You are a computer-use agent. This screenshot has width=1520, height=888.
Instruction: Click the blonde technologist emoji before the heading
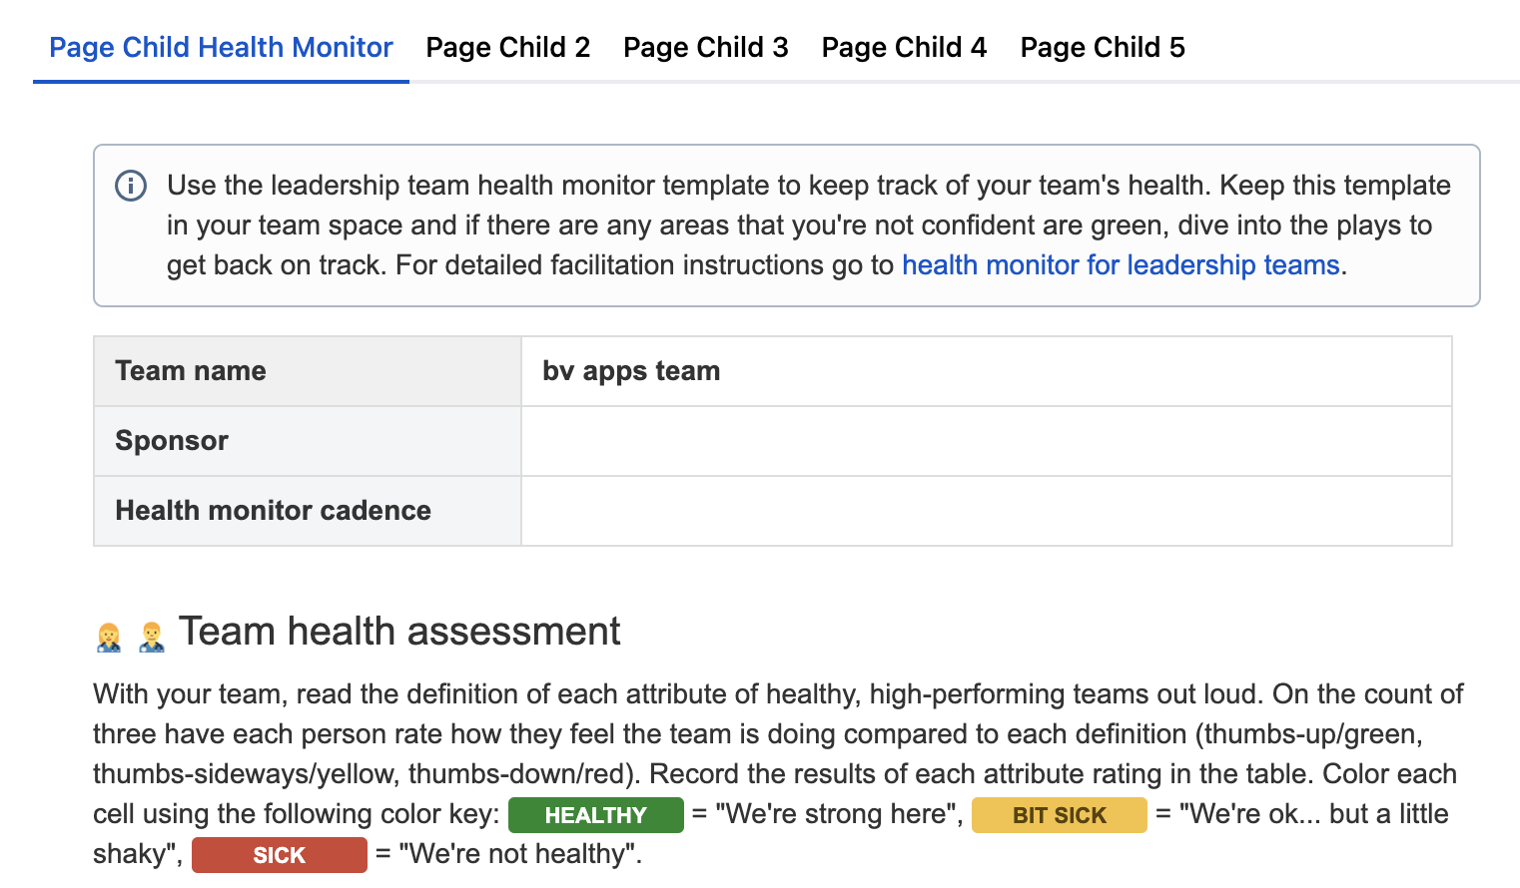[x=109, y=637]
